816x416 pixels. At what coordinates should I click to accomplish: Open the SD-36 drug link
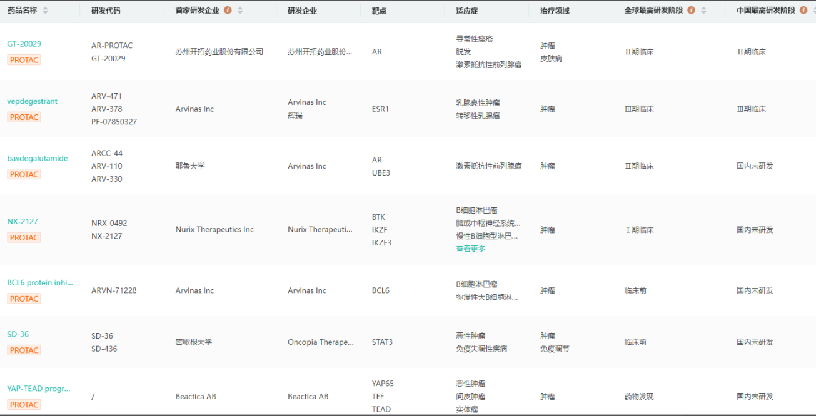18,334
